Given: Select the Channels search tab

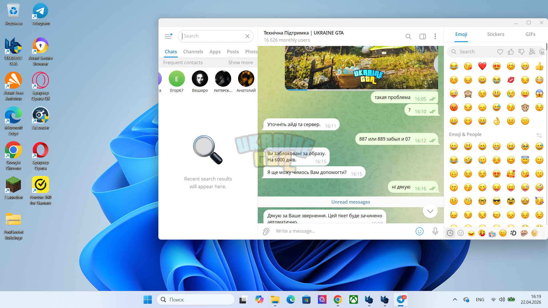Looking at the screenshot, I should point(193,52).
